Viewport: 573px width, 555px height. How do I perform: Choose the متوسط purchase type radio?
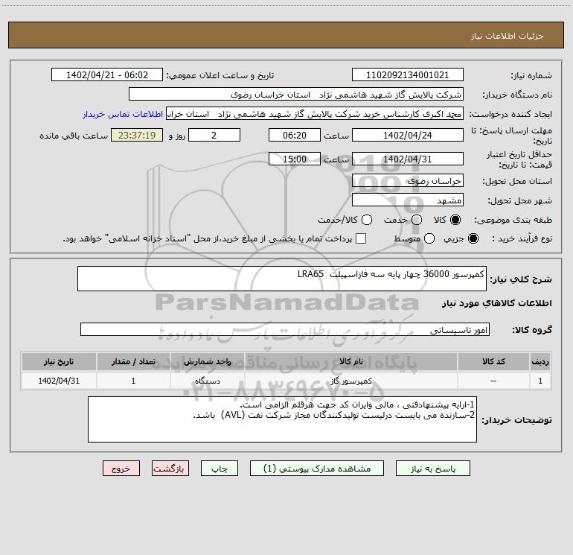click(x=429, y=238)
